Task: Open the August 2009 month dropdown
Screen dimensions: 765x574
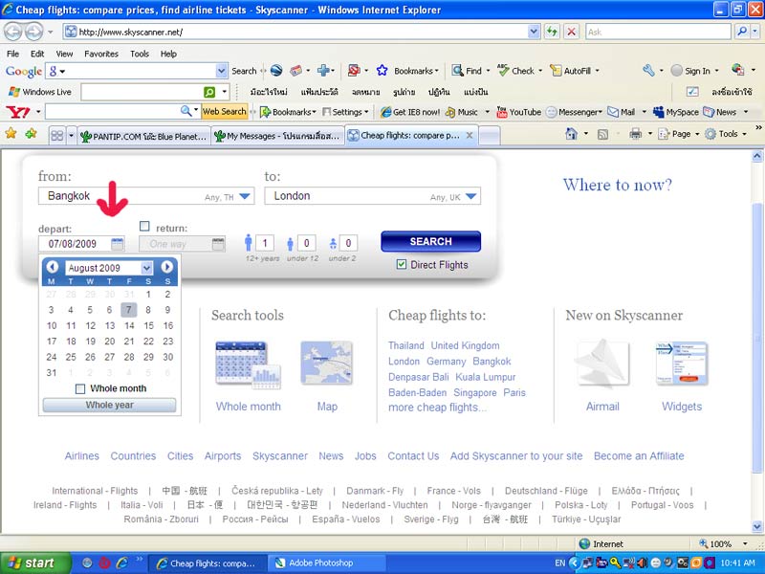Action: (147, 268)
